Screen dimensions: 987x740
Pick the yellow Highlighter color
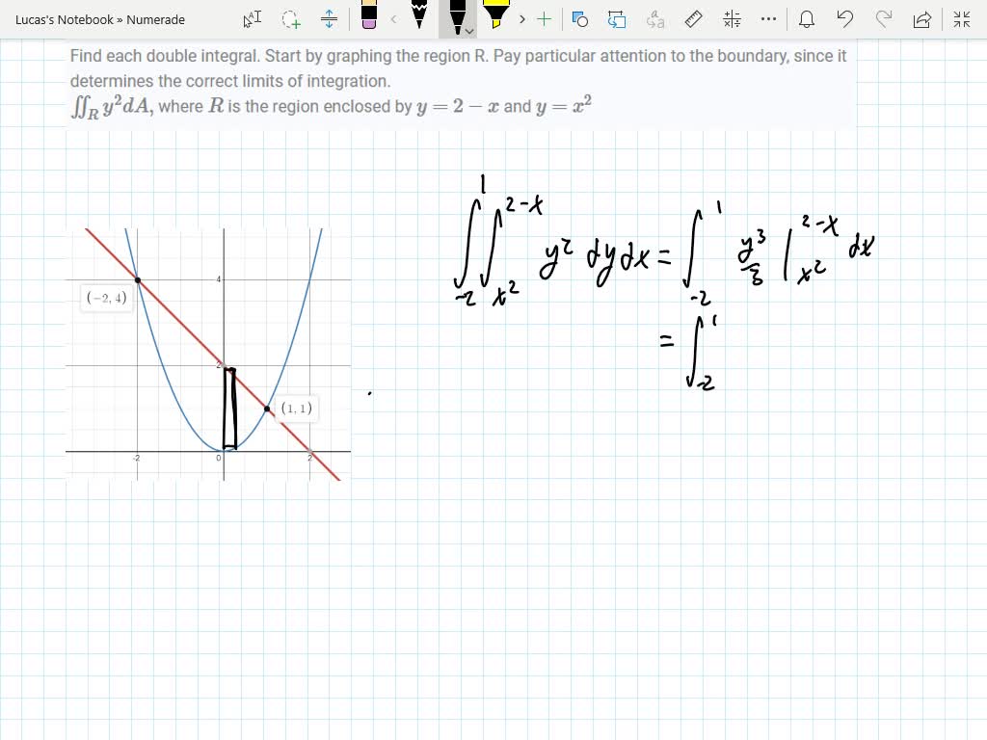point(496,17)
